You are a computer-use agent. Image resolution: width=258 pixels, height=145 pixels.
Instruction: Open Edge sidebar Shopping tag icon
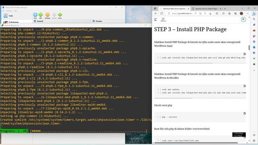tap(254, 25)
